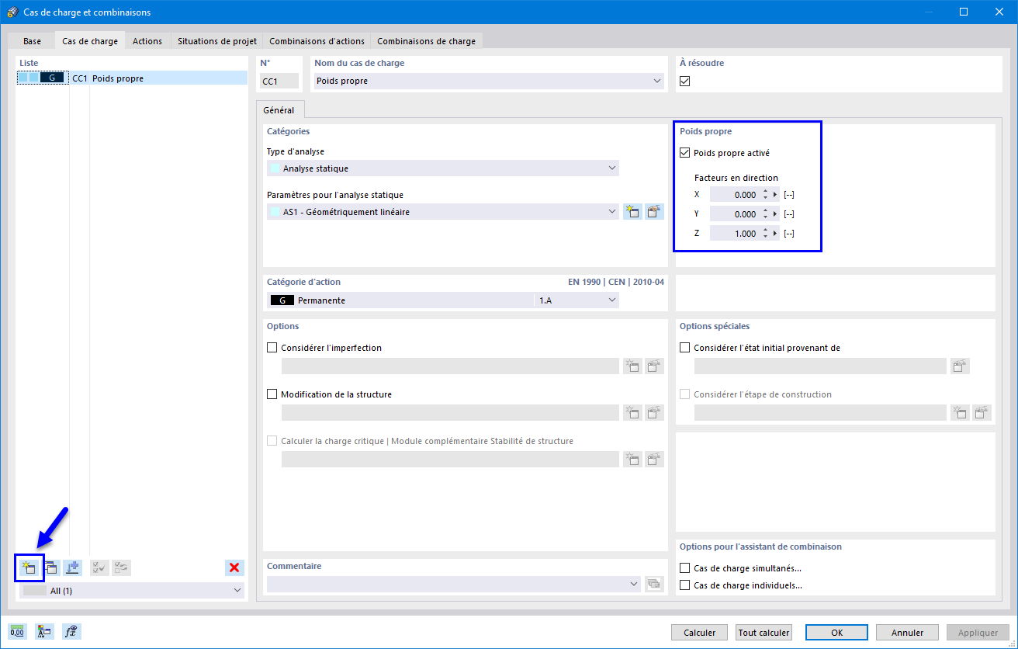Open the All (1) filter dropdown
Screen dimensions: 1018x649
[237, 591]
